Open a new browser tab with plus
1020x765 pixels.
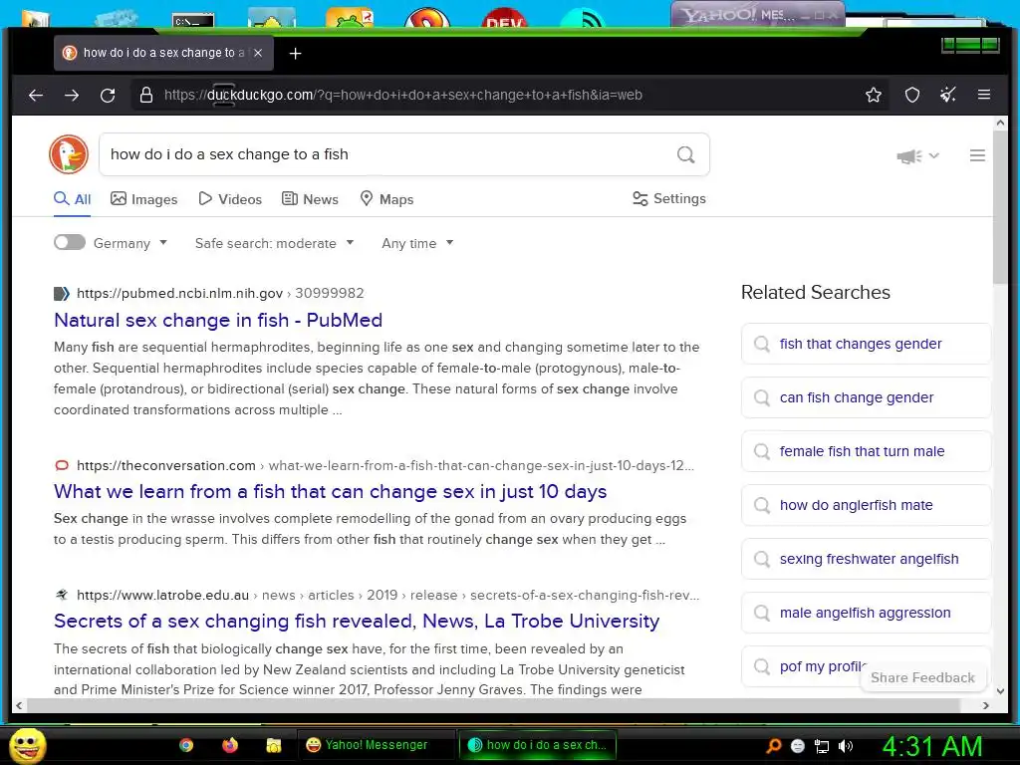(x=295, y=54)
